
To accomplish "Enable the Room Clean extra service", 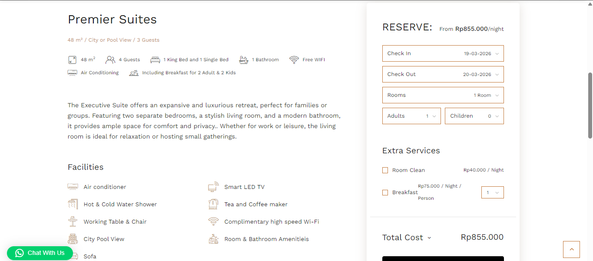I will pos(385,170).
